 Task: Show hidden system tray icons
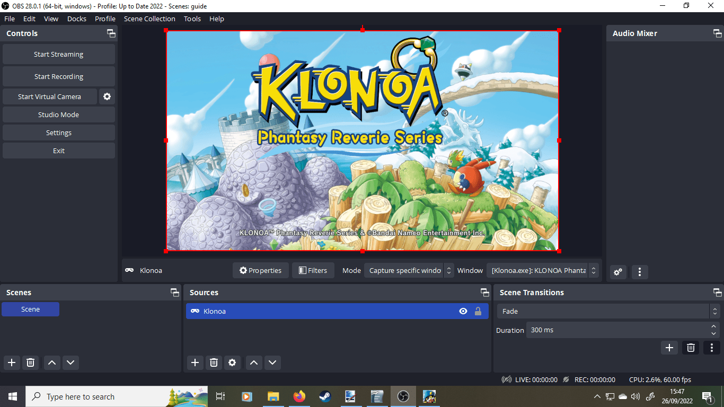[x=597, y=396]
